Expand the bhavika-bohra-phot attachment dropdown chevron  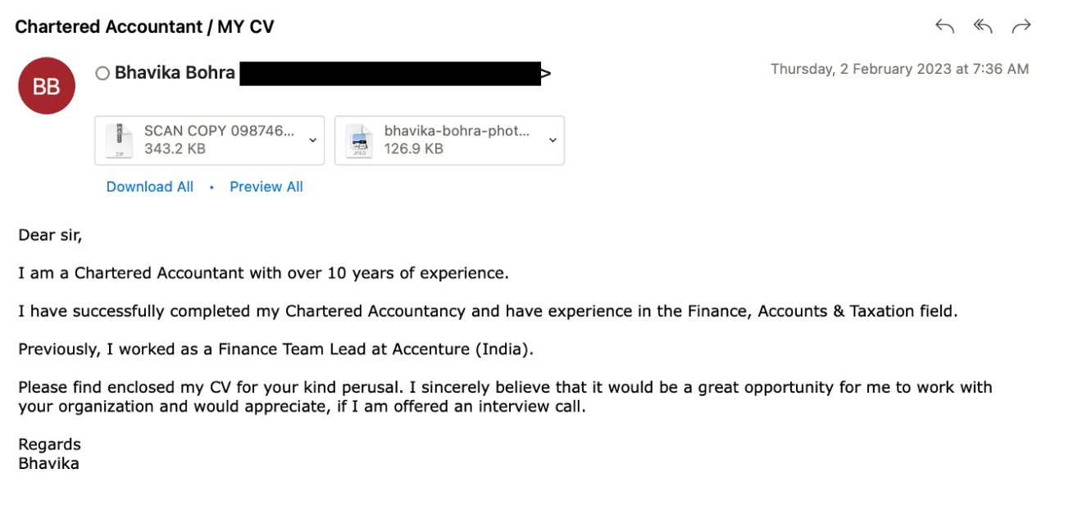click(553, 140)
